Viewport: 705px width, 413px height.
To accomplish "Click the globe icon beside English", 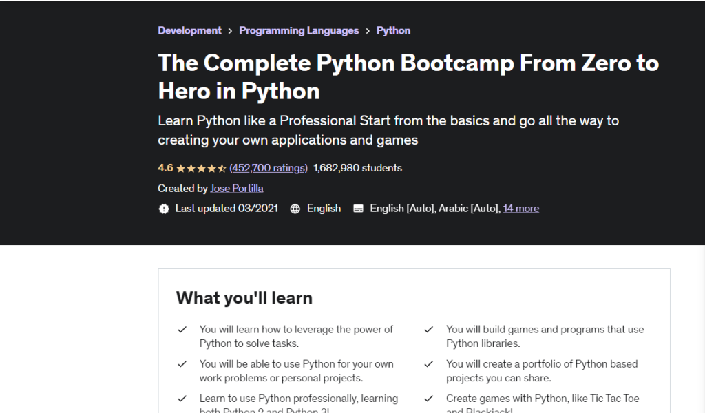I will (x=296, y=208).
